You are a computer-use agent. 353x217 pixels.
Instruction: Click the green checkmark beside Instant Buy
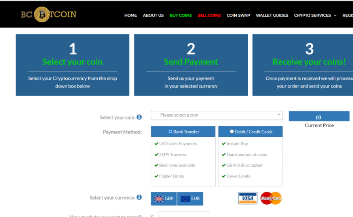click(224, 144)
